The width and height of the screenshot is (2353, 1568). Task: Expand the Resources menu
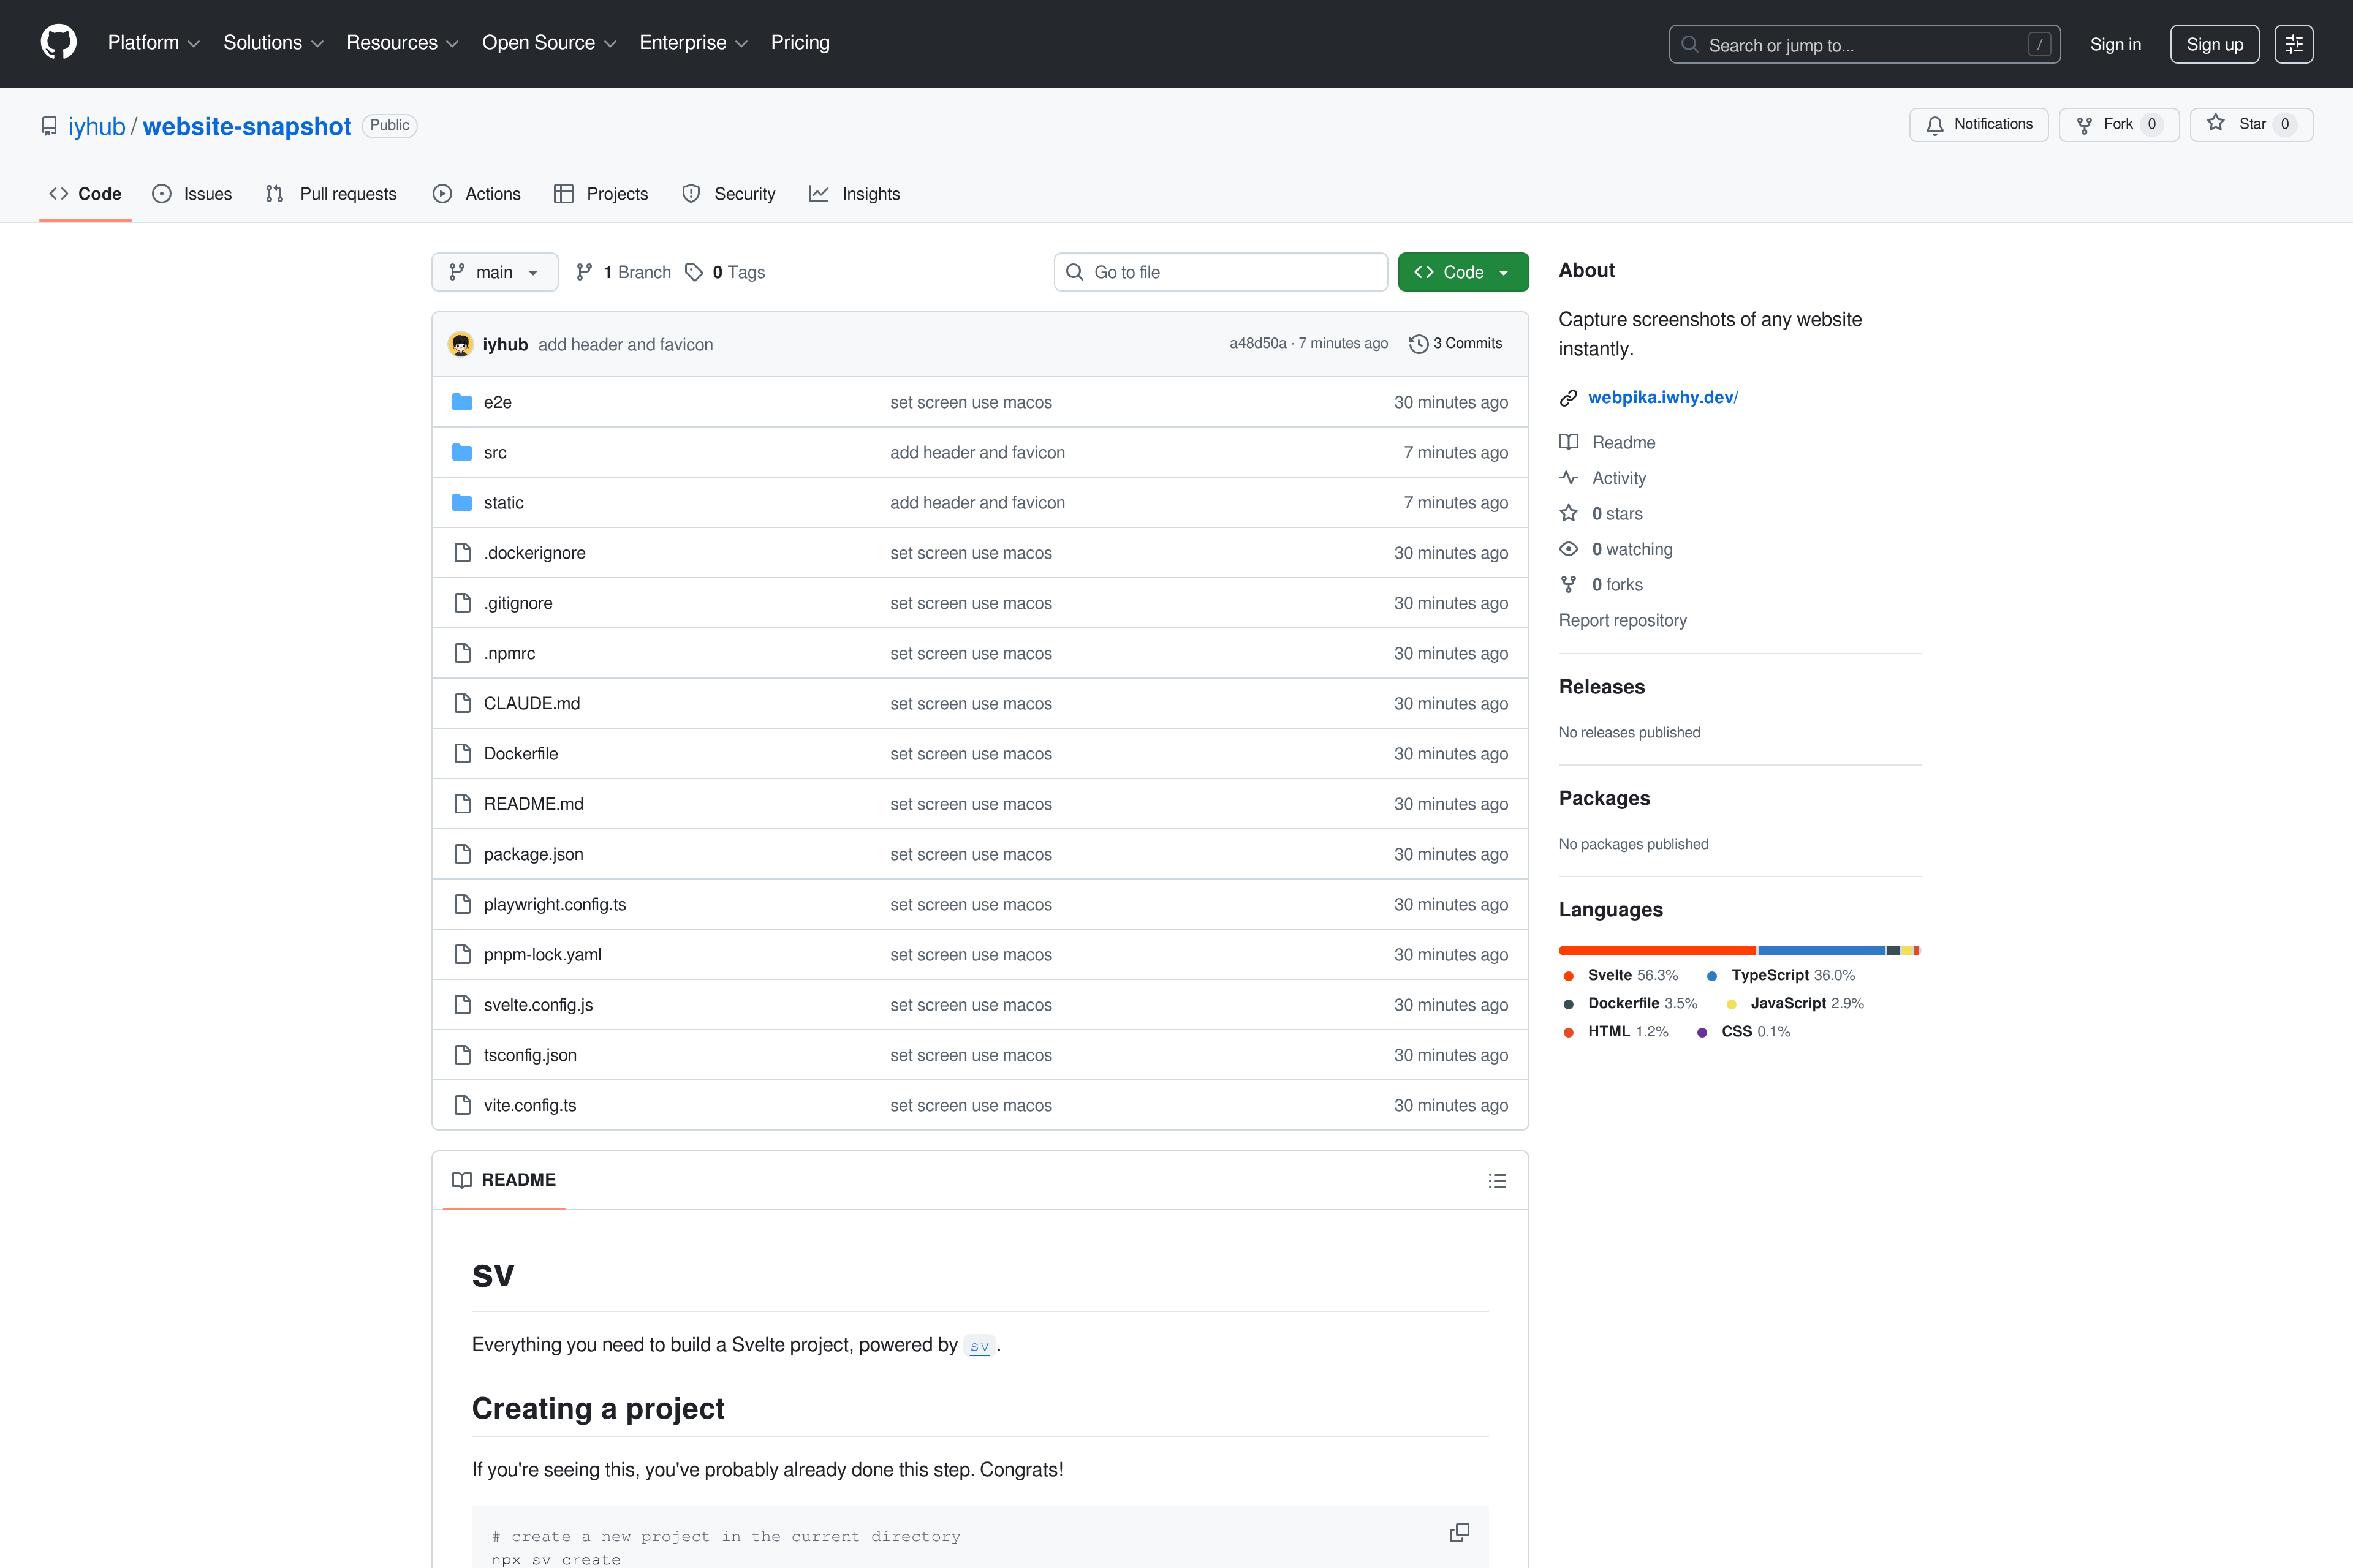click(402, 43)
